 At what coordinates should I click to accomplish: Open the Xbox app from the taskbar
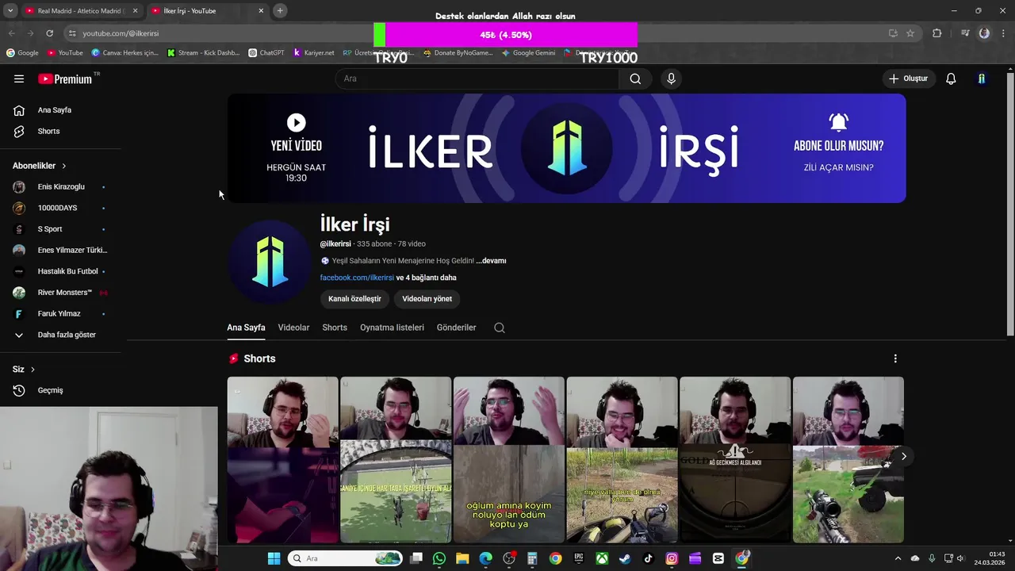click(x=602, y=558)
